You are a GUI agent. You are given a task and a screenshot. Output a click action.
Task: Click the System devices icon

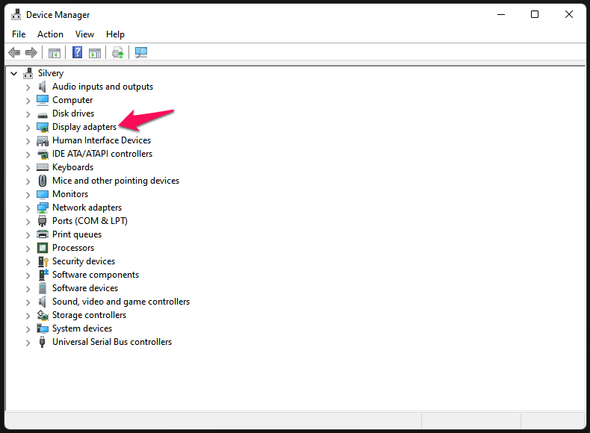(x=43, y=328)
